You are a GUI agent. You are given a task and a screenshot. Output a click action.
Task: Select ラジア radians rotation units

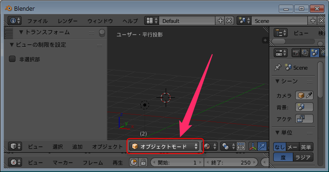pos(303,158)
